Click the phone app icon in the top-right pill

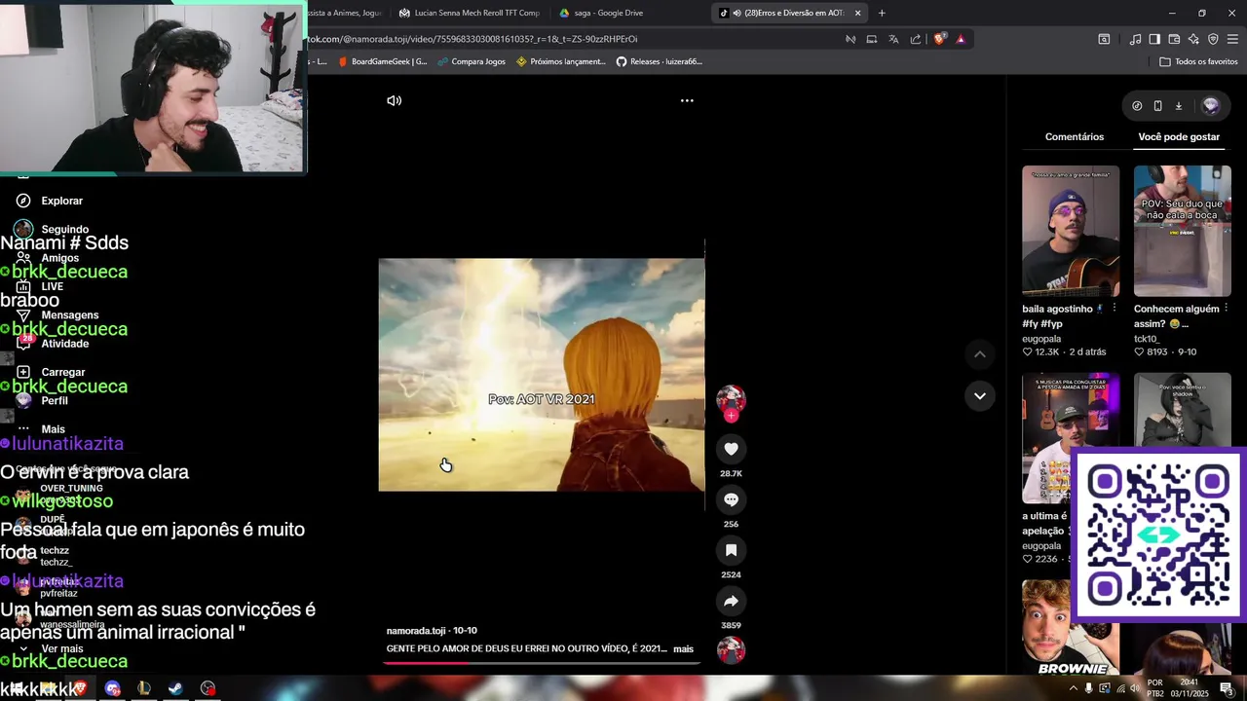click(1157, 105)
